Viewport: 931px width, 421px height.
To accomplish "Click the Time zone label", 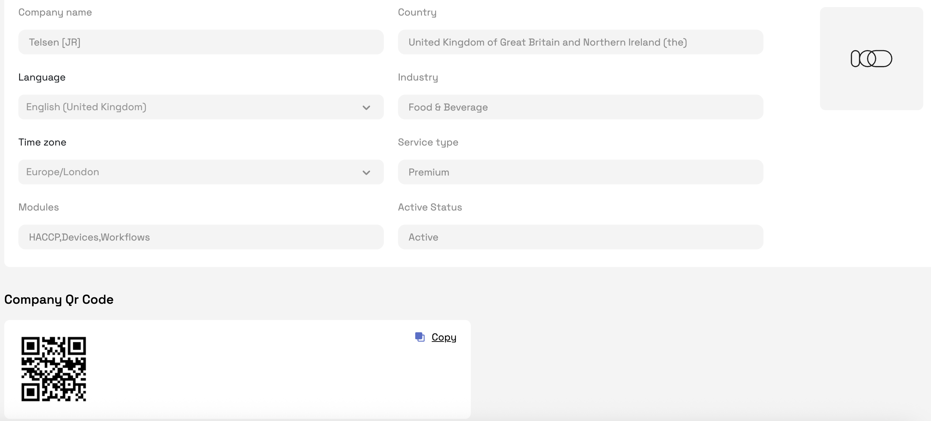I will coord(42,142).
